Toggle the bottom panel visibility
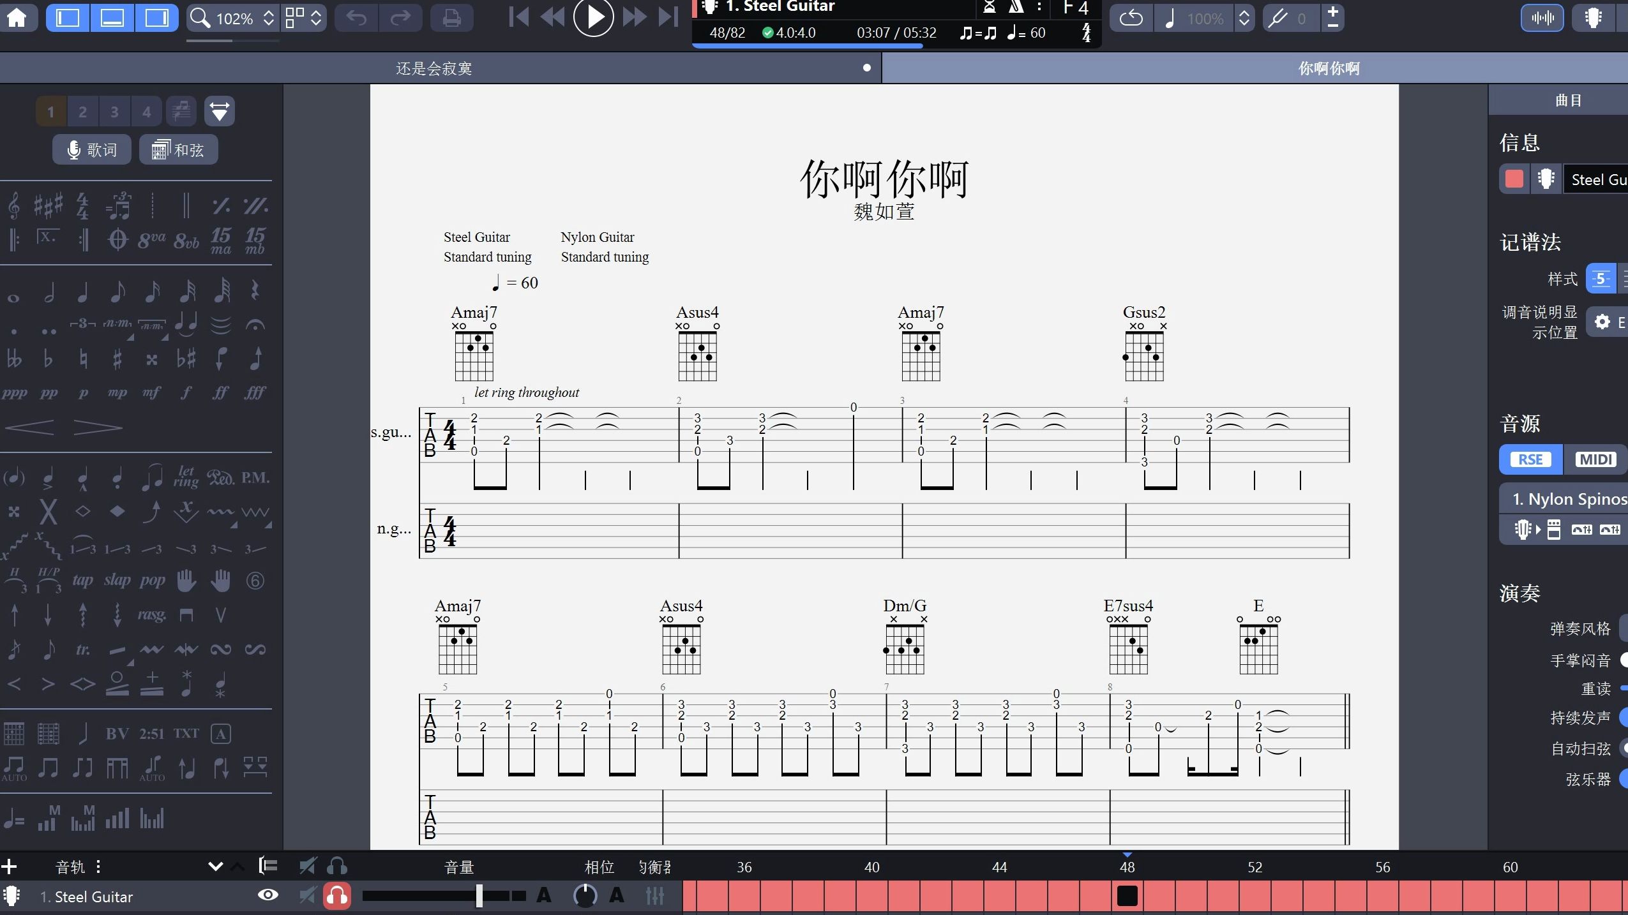 pos(112,17)
